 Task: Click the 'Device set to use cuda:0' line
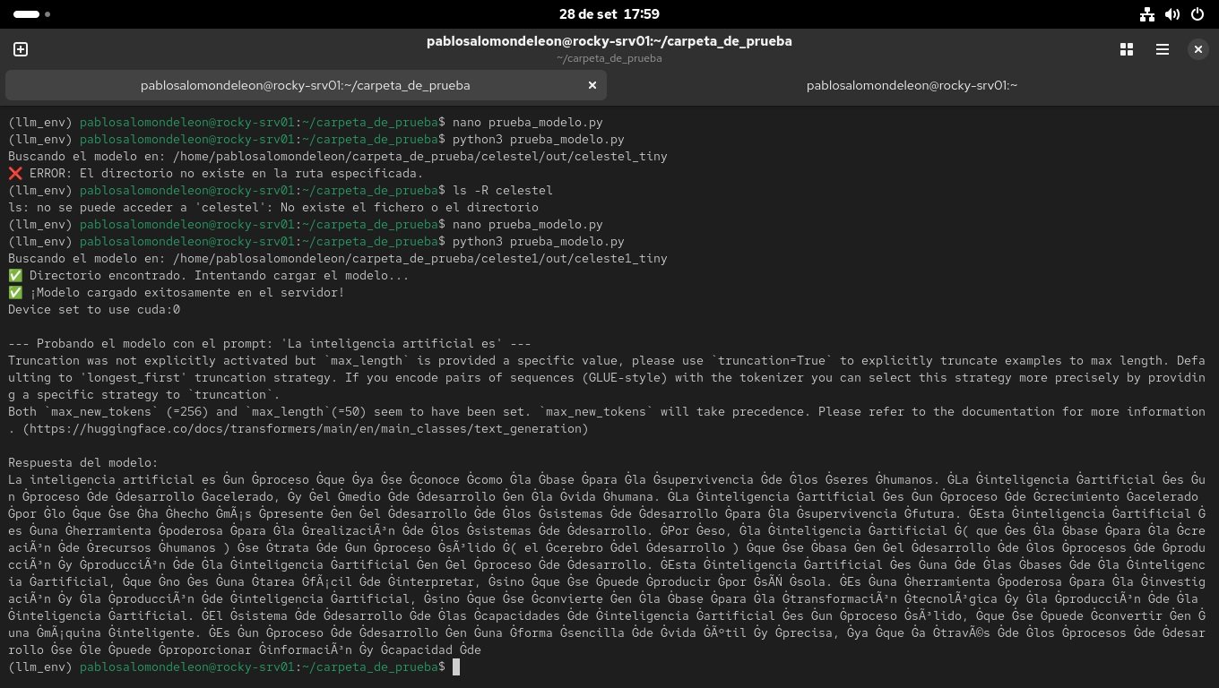coord(94,309)
